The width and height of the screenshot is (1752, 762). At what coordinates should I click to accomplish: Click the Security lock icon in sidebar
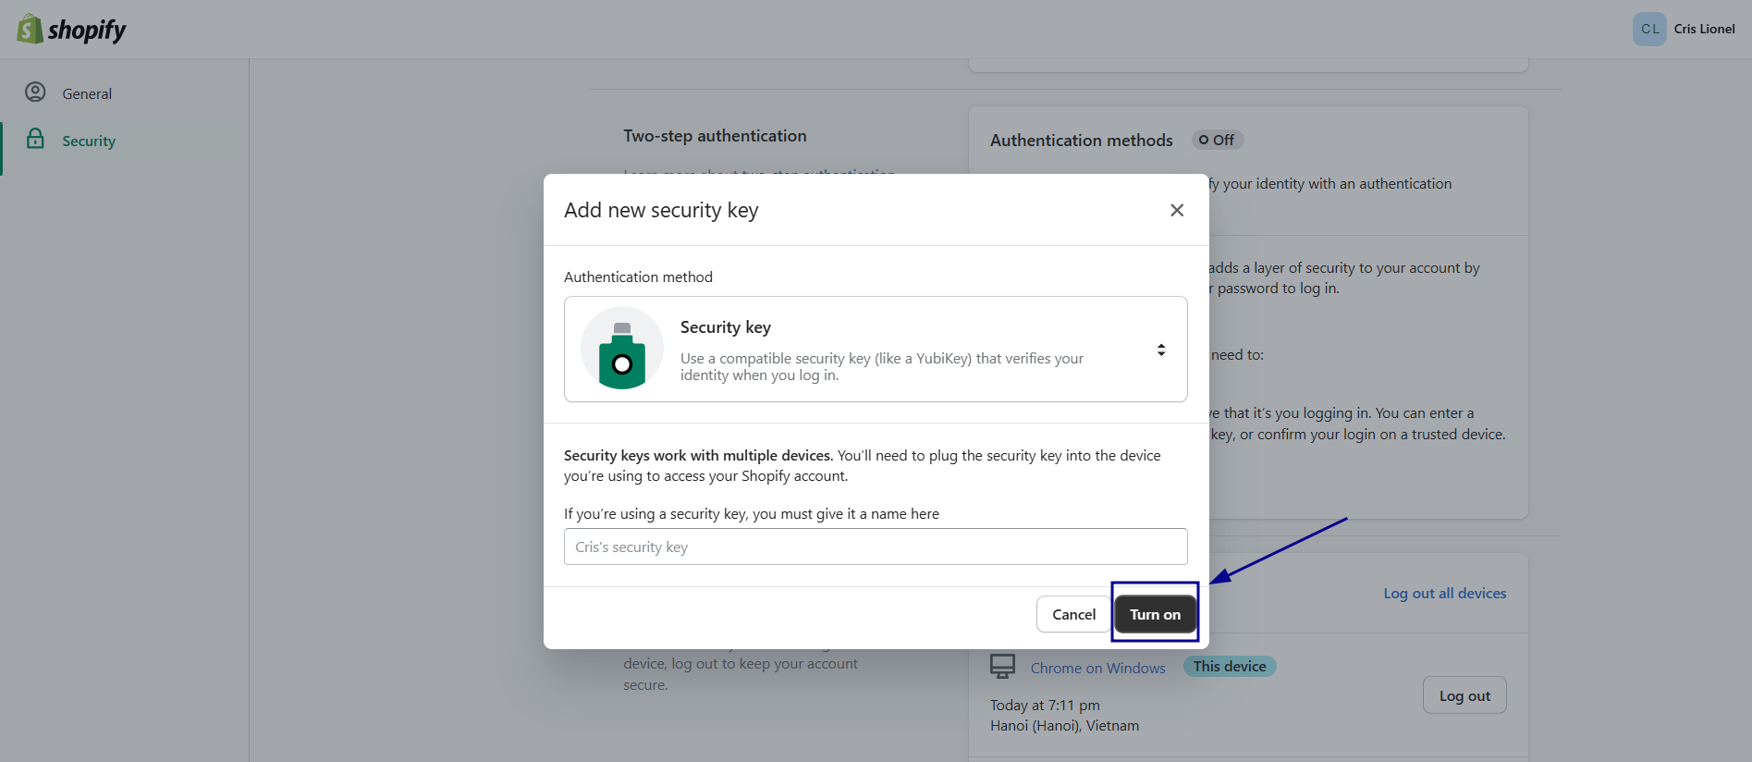(35, 139)
